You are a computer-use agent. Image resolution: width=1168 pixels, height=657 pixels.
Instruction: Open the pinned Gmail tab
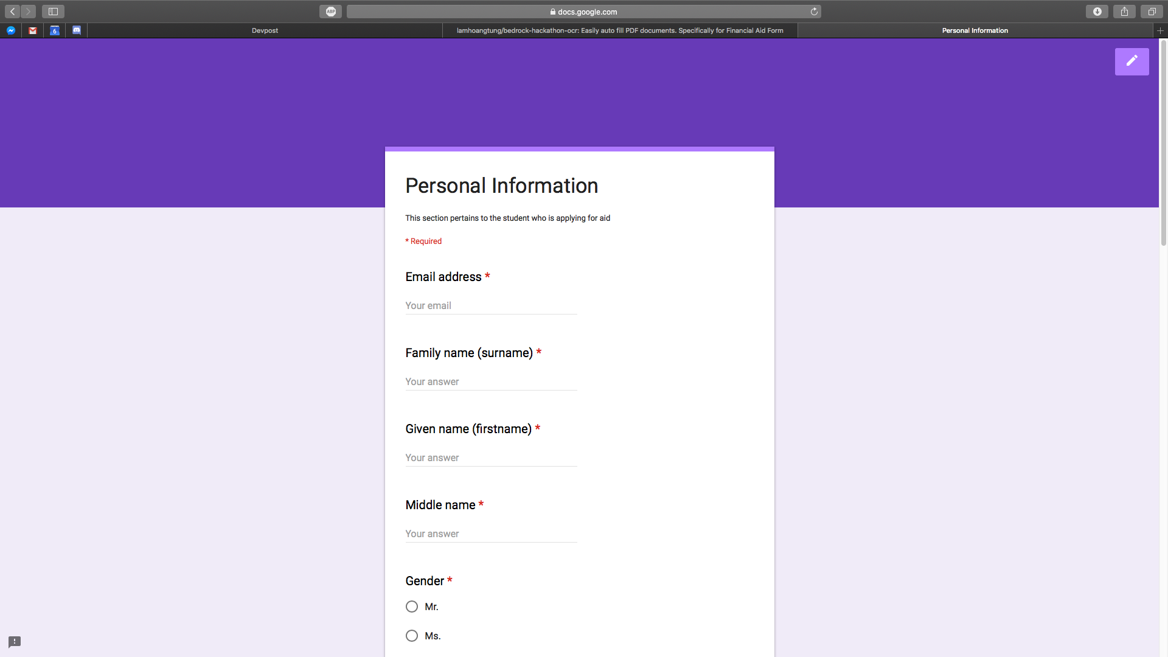click(33, 30)
